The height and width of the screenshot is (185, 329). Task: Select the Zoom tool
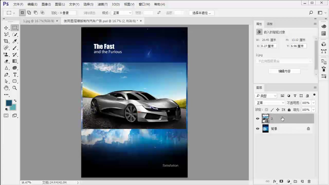[15, 88]
